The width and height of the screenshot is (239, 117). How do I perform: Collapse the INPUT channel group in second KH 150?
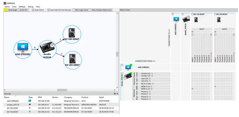click(x=215, y=35)
